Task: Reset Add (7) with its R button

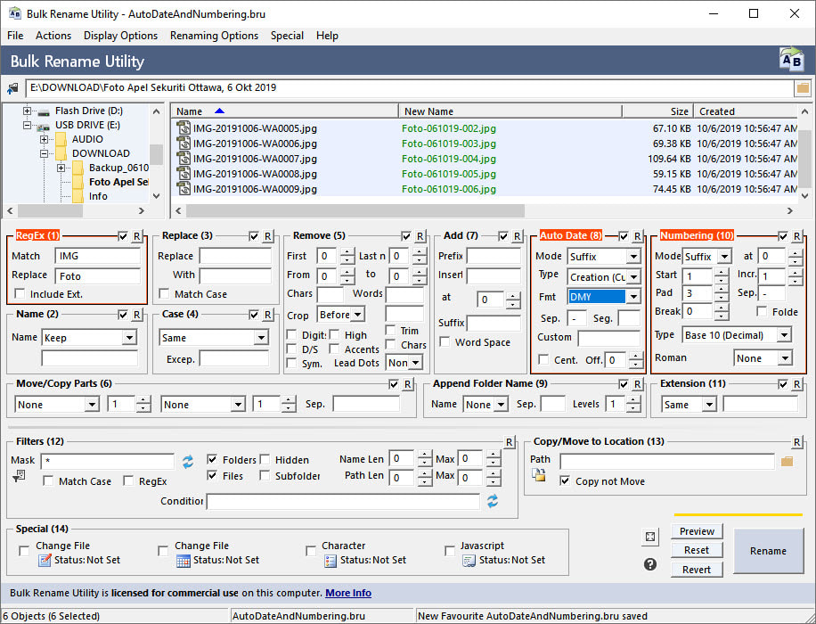Action: click(517, 236)
